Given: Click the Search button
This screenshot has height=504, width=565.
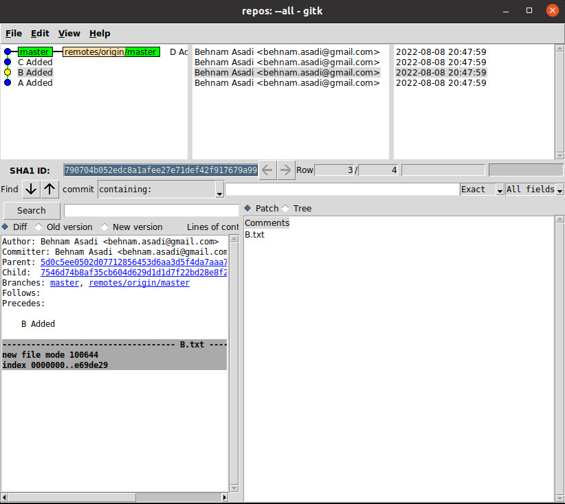Looking at the screenshot, I should coord(32,211).
